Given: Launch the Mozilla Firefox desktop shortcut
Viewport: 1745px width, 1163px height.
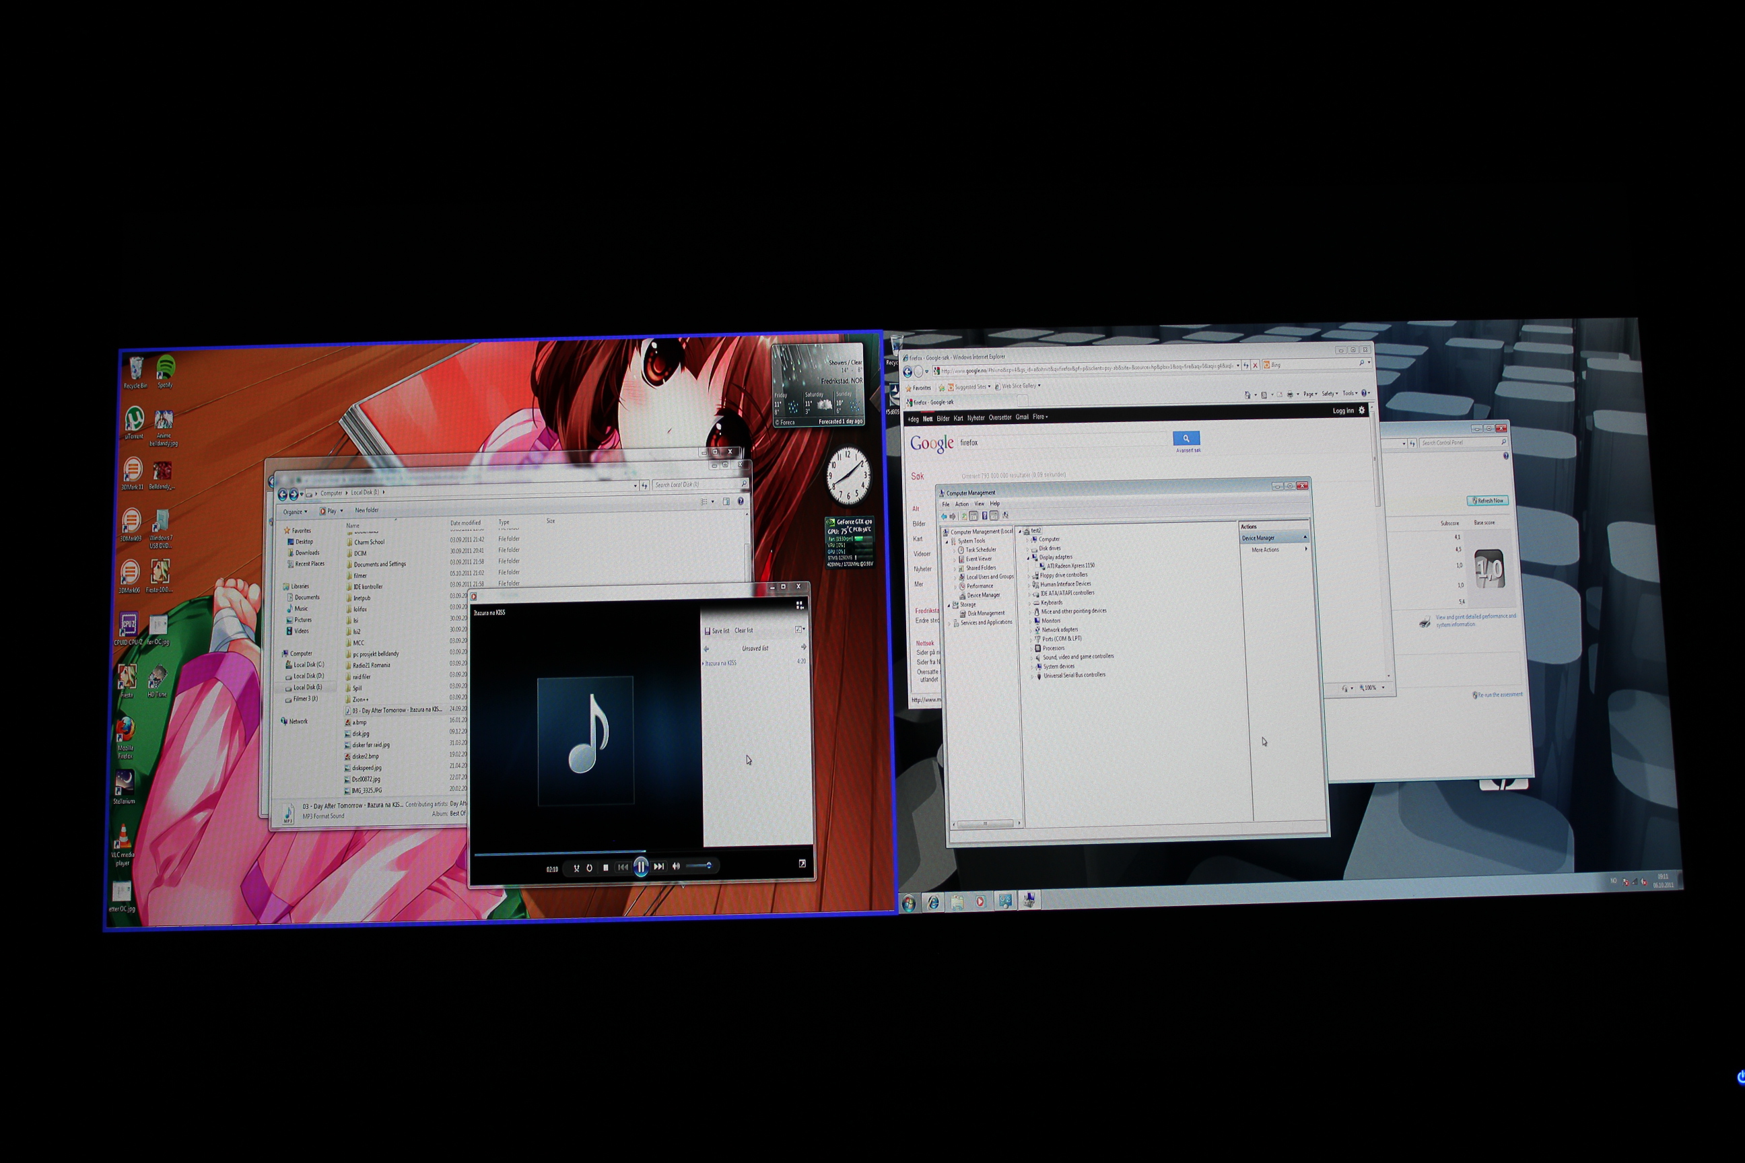Looking at the screenshot, I should (x=125, y=738).
